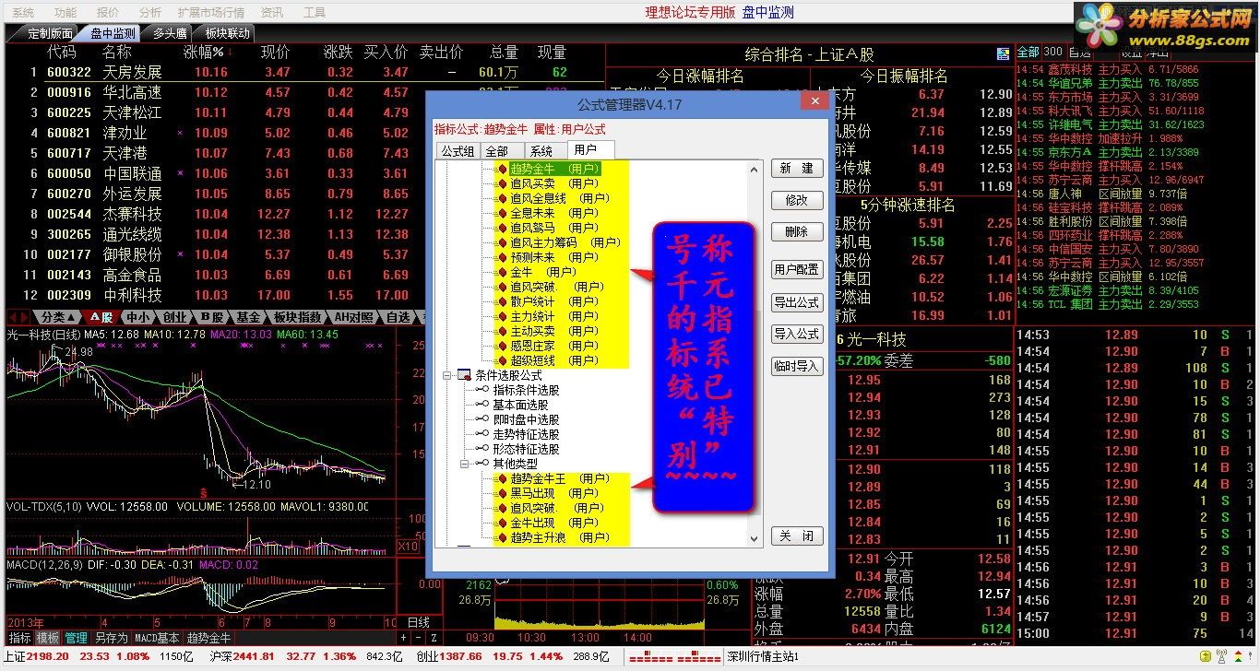This screenshot has height=671, width=1260.
Task: Click node icon beside 走势特征选股
Action: [482, 434]
